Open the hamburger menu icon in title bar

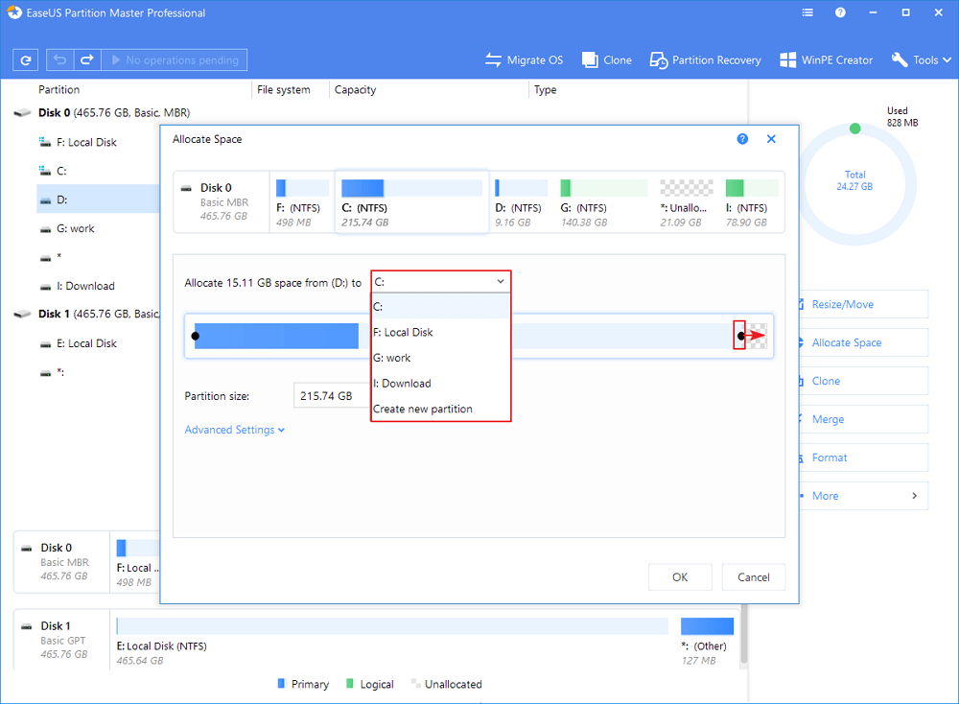(807, 12)
